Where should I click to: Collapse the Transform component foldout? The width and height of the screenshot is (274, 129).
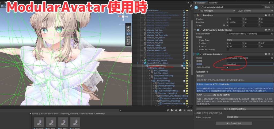[x=195, y=15]
